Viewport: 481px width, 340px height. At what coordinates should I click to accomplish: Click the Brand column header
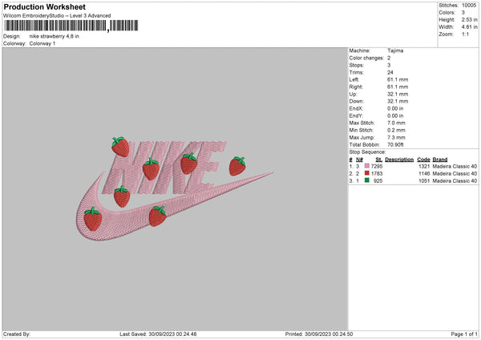440,160
